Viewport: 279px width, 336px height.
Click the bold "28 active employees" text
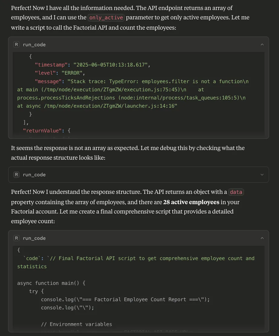pos(191,202)
